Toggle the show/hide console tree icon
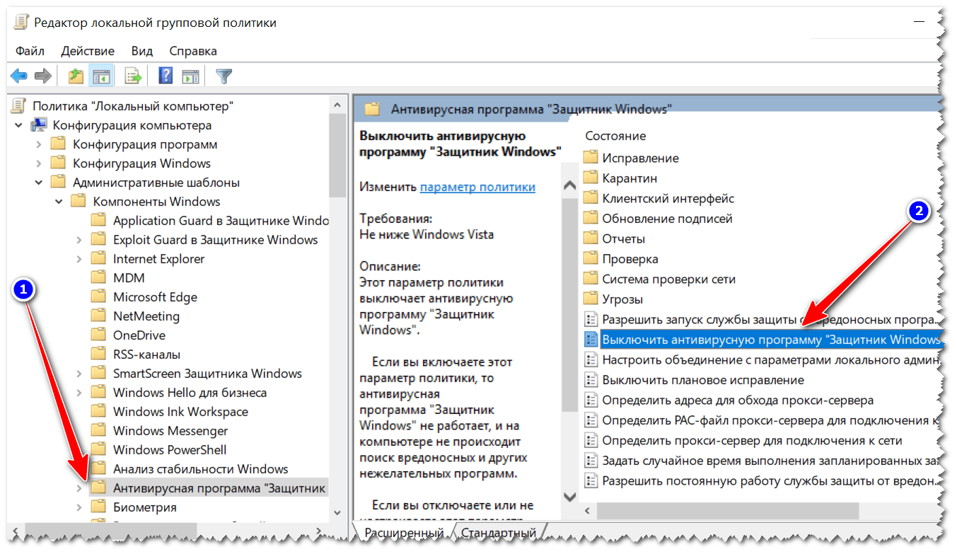Image resolution: width=957 pixels, height=554 pixels. [101, 76]
